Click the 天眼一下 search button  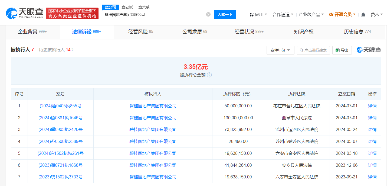tap(225, 14)
